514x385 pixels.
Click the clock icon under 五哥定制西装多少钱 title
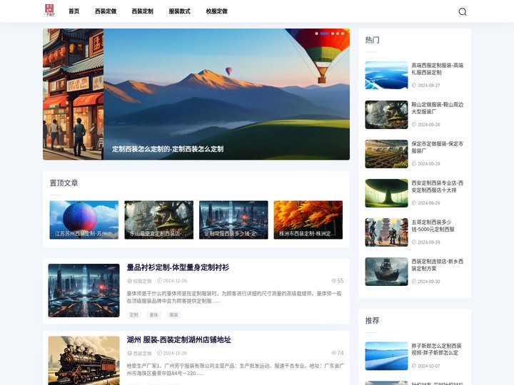pyautogui.click(x=413, y=242)
